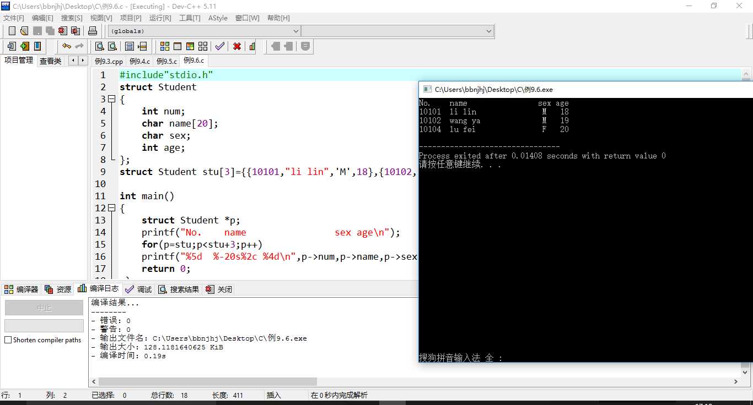Open the empty function dropdown beside (globals)

397,31
